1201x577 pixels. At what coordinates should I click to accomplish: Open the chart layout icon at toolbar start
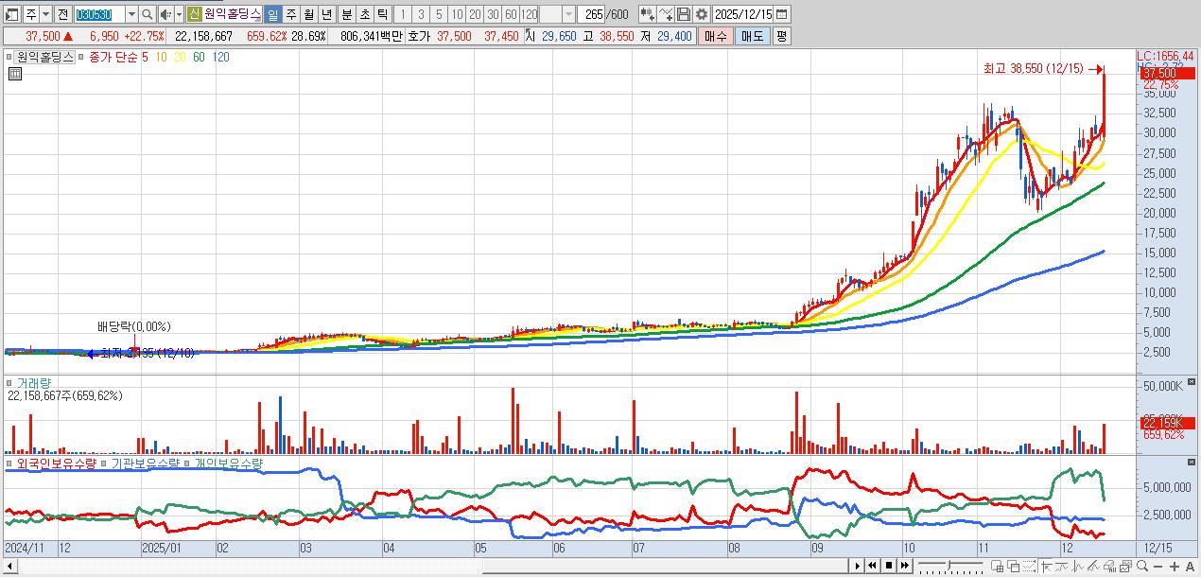[11, 14]
